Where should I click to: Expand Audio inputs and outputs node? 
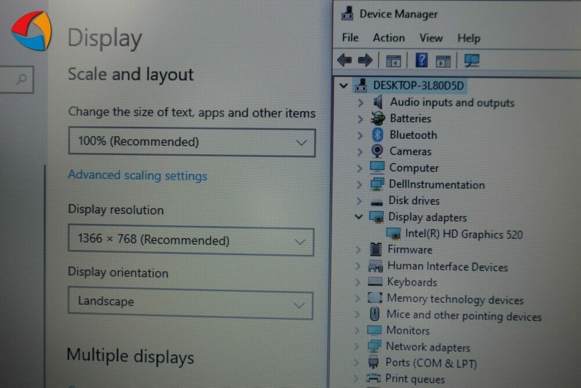(360, 103)
